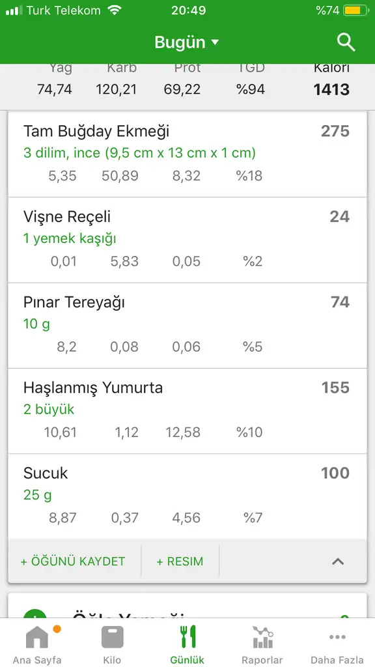375x667 pixels.
Task: Select the Günlük fork and knife icon
Action: pyautogui.click(x=187, y=637)
